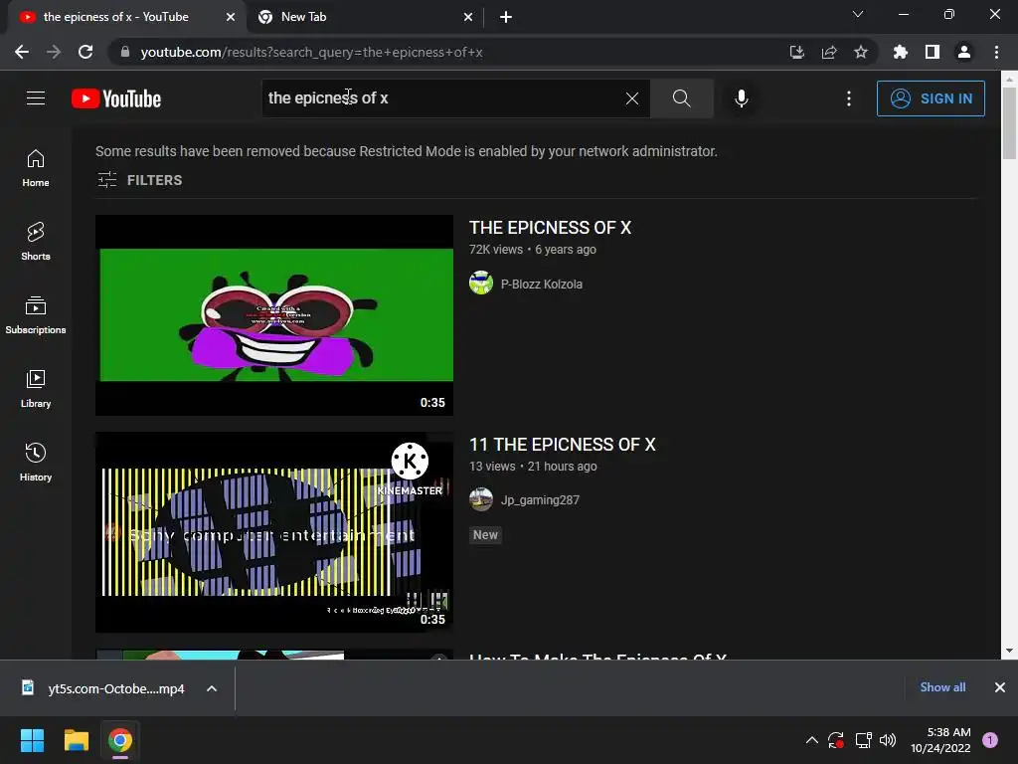
Task: Bookmark this tab with the star
Action: [x=860, y=52]
